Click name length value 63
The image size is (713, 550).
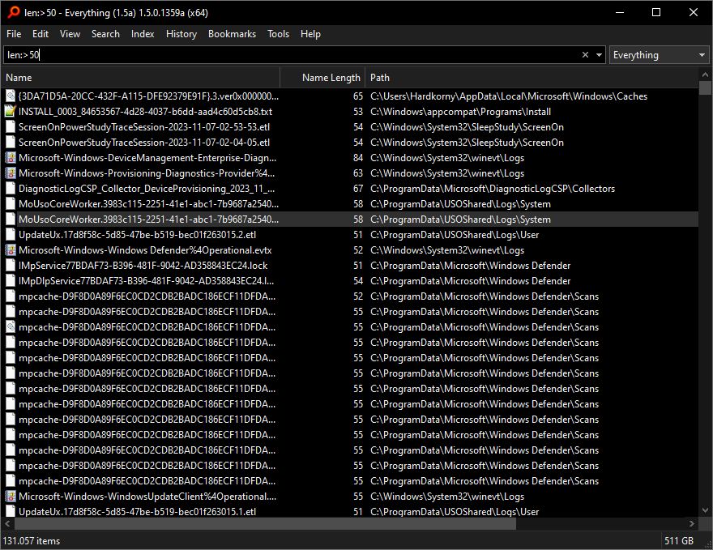358,173
